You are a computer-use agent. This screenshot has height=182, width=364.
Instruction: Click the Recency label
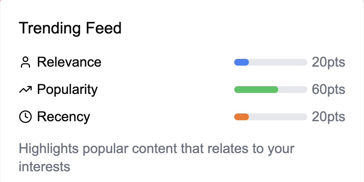point(64,117)
